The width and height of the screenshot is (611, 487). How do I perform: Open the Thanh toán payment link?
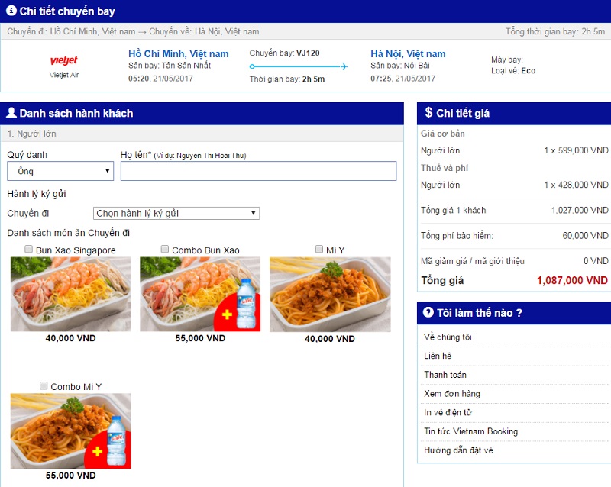click(445, 375)
